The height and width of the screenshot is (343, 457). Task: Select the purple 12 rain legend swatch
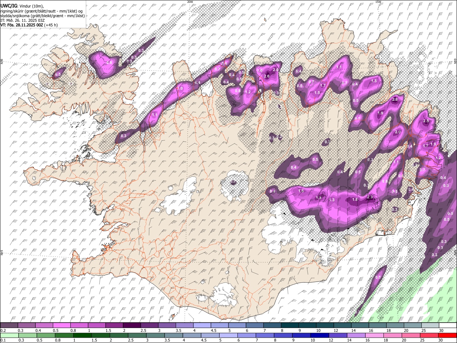coord(338,335)
